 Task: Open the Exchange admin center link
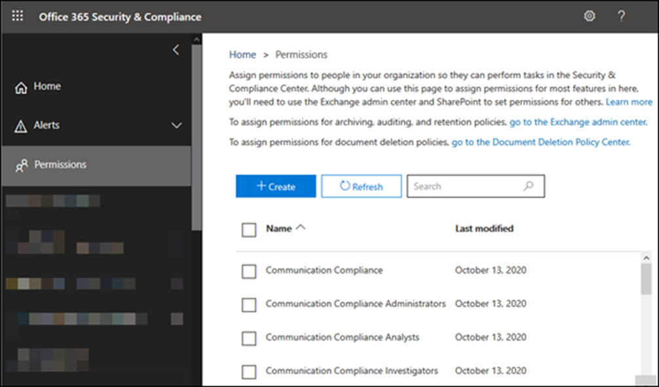coord(578,121)
